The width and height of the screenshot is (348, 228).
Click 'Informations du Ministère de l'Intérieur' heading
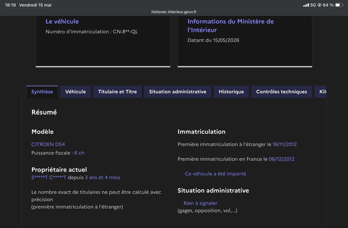231,26
